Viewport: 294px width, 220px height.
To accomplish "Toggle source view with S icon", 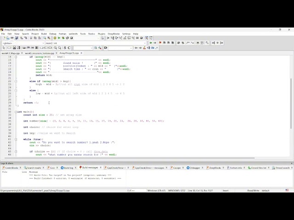I will (65, 48).
